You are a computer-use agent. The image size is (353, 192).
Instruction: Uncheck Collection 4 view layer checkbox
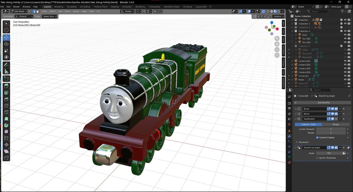341,31
